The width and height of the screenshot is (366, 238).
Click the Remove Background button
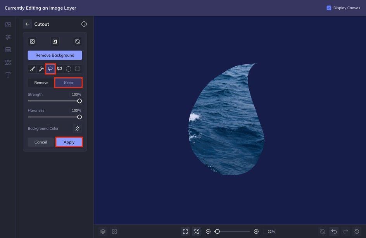(x=55, y=55)
